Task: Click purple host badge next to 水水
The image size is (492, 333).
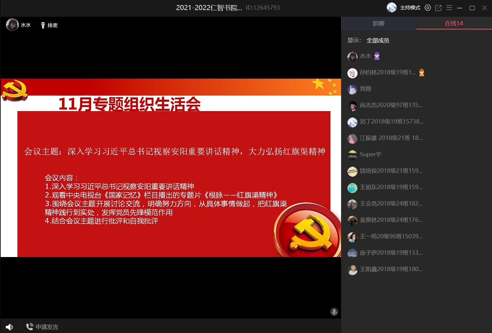Action: pos(377,56)
